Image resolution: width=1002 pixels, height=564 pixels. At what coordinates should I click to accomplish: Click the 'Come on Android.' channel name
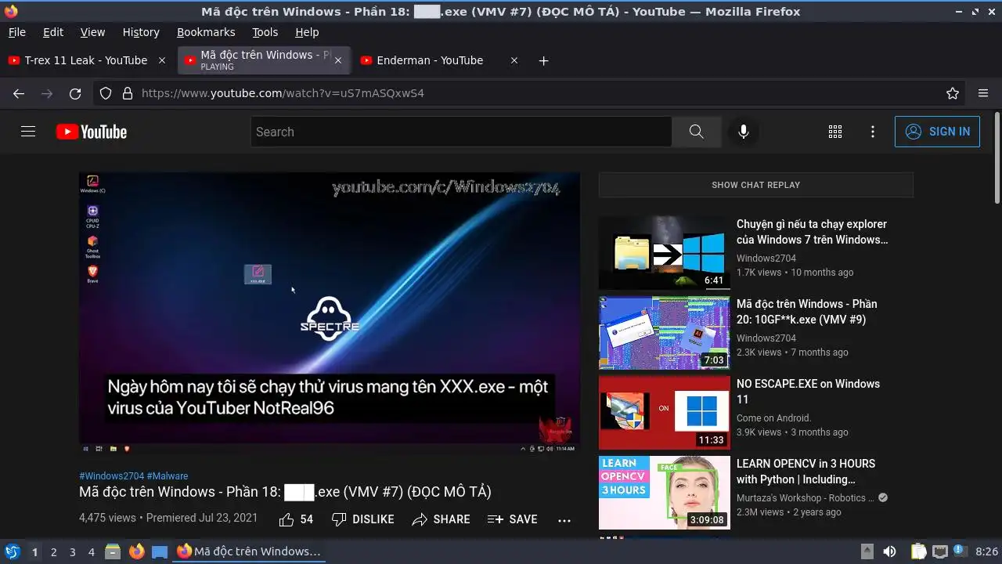point(774,418)
